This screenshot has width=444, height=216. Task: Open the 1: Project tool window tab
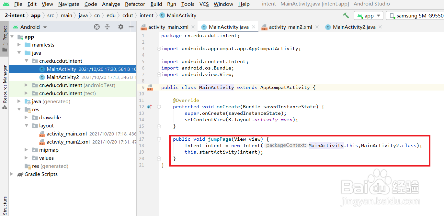5,39
